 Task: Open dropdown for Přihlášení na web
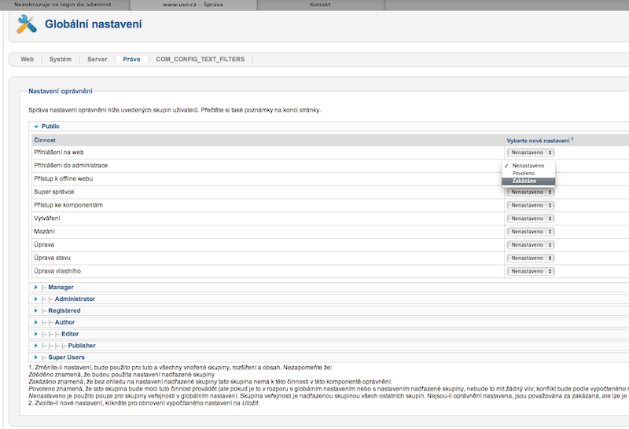coord(531,152)
